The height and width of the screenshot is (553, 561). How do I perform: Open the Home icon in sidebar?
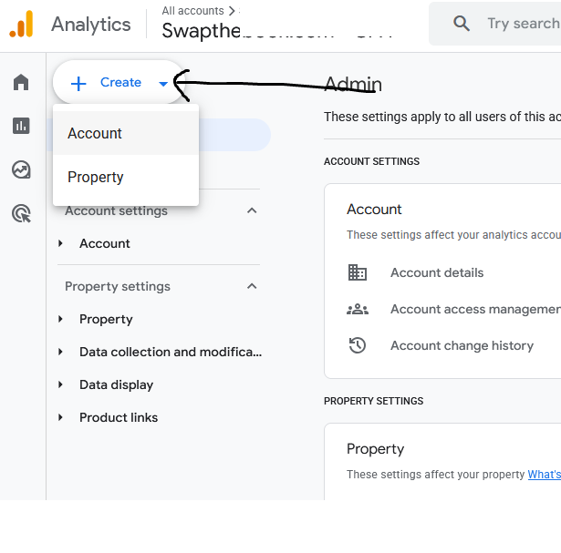pyautogui.click(x=21, y=82)
